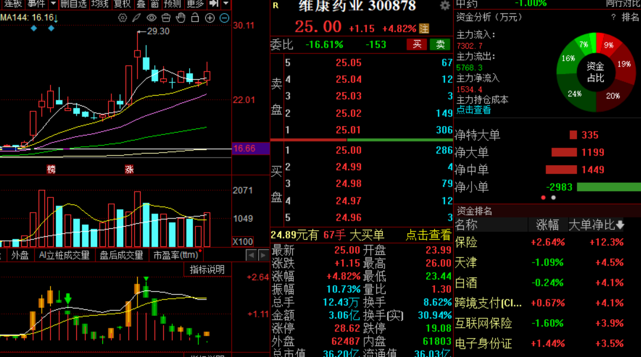The height and width of the screenshot is (357, 641).
Task: Open quote panel gear settings icon
Action: pos(445,6)
